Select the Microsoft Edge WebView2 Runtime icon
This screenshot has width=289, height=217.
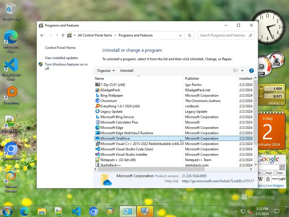(97, 133)
